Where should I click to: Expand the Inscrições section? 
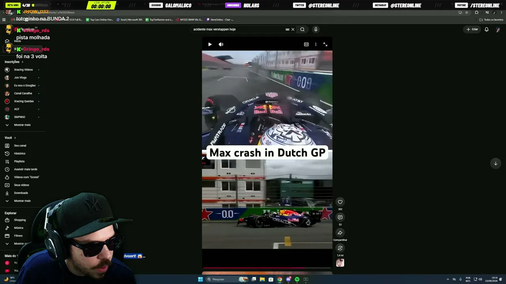[14, 62]
